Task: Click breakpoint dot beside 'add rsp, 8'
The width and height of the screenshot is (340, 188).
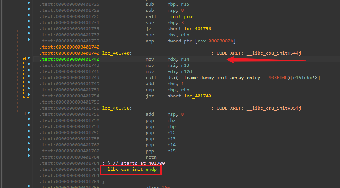Action: pyautogui.click(x=29, y=113)
